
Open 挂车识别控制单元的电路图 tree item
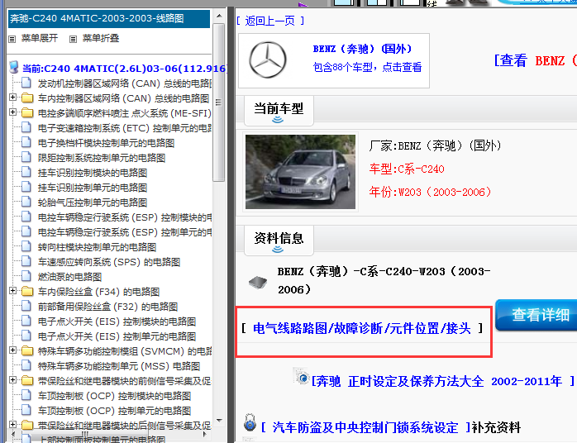93,188
